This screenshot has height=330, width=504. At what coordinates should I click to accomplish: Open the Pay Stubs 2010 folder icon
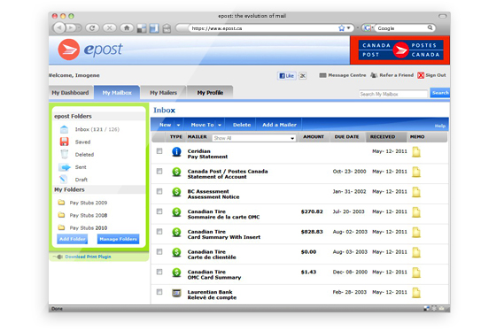click(x=61, y=227)
